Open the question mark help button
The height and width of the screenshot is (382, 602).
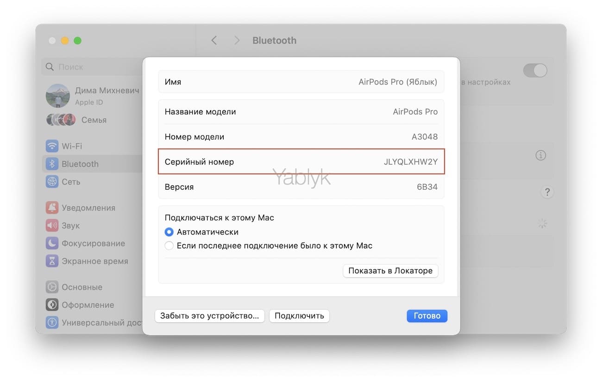point(547,192)
